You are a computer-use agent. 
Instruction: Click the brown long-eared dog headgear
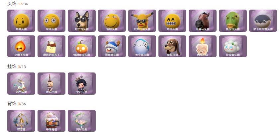click(172, 46)
